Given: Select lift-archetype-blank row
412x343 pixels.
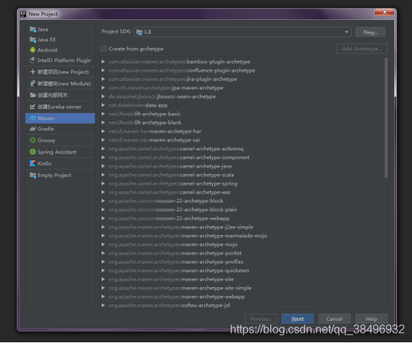Looking at the screenshot, I should pyautogui.click(x=241, y=122).
